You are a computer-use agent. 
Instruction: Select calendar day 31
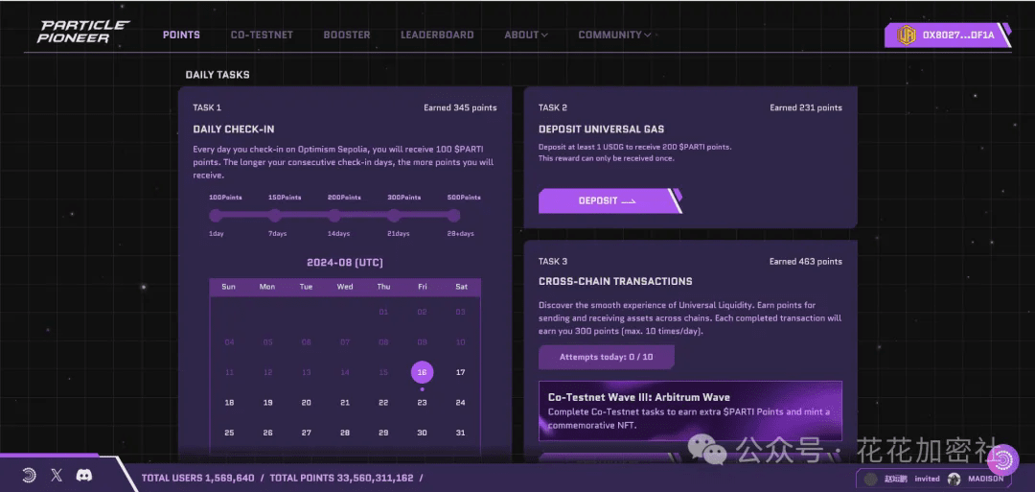coord(461,433)
